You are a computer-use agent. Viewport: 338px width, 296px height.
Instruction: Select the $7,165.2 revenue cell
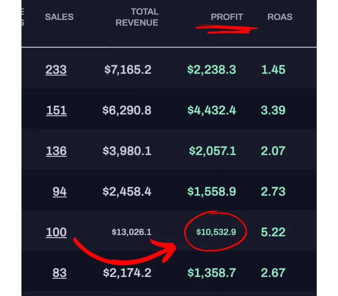tap(128, 70)
